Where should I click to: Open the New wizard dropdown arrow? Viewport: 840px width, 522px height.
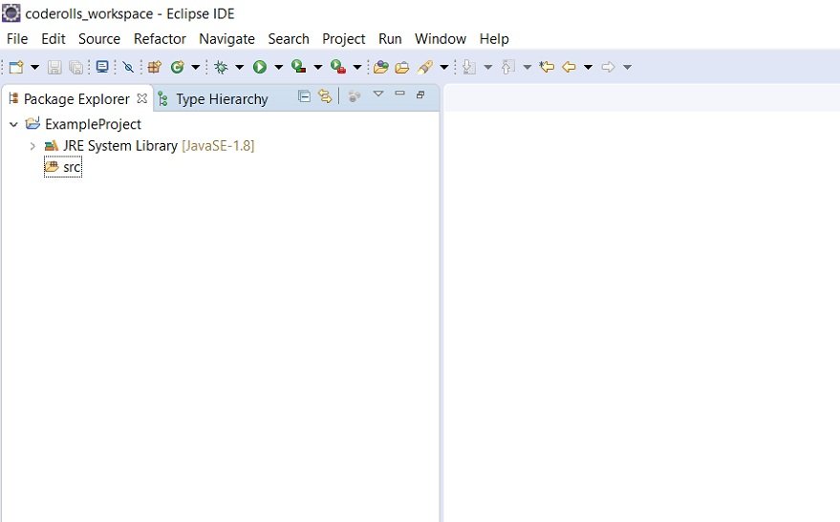point(34,68)
